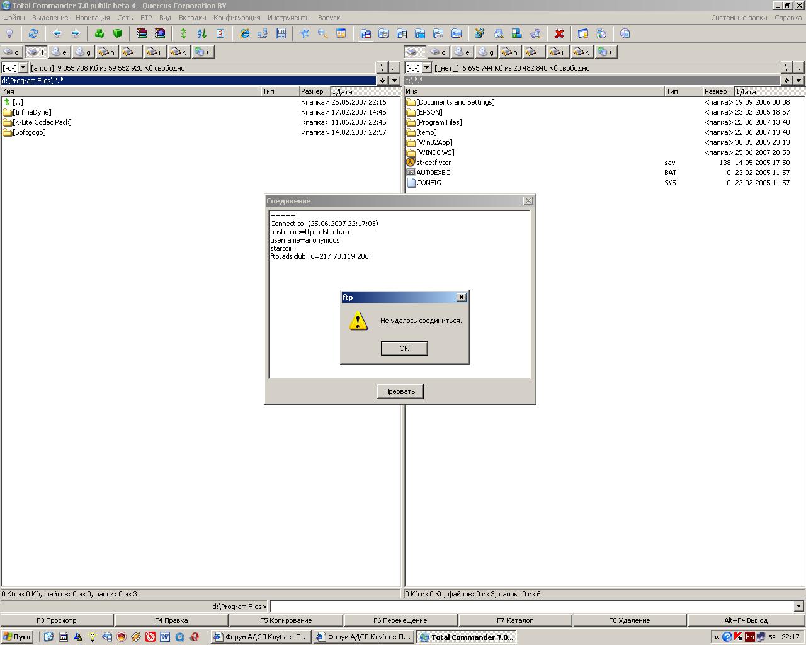Switch left panel to network drive \

point(203,52)
